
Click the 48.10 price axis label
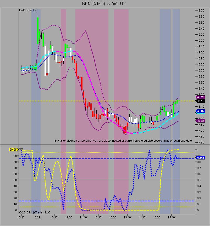(x=201, y=107)
